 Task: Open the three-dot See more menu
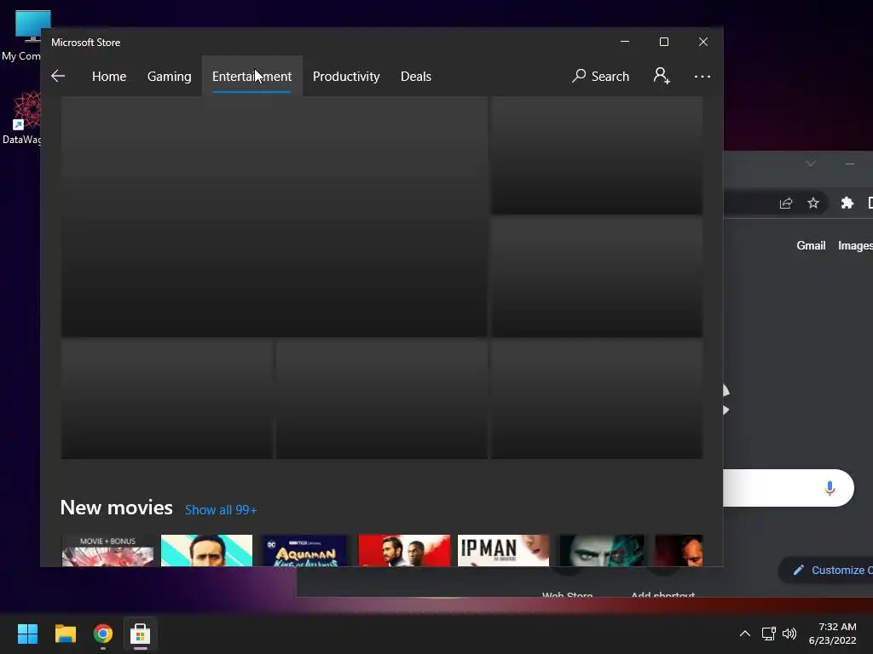[702, 76]
